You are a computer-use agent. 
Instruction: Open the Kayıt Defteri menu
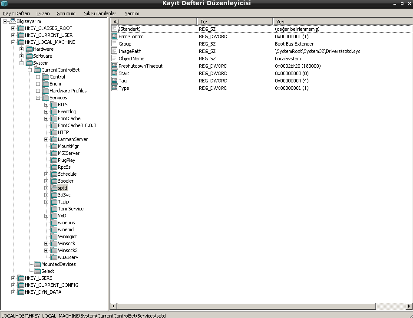(x=17, y=13)
